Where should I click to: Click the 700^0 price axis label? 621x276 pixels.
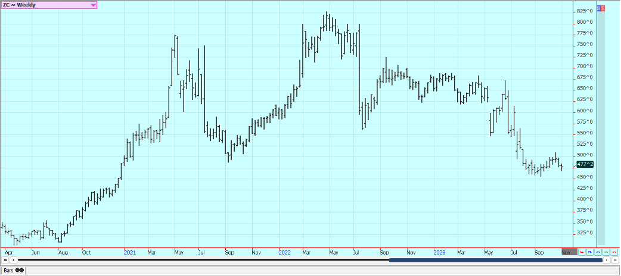click(585, 66)
